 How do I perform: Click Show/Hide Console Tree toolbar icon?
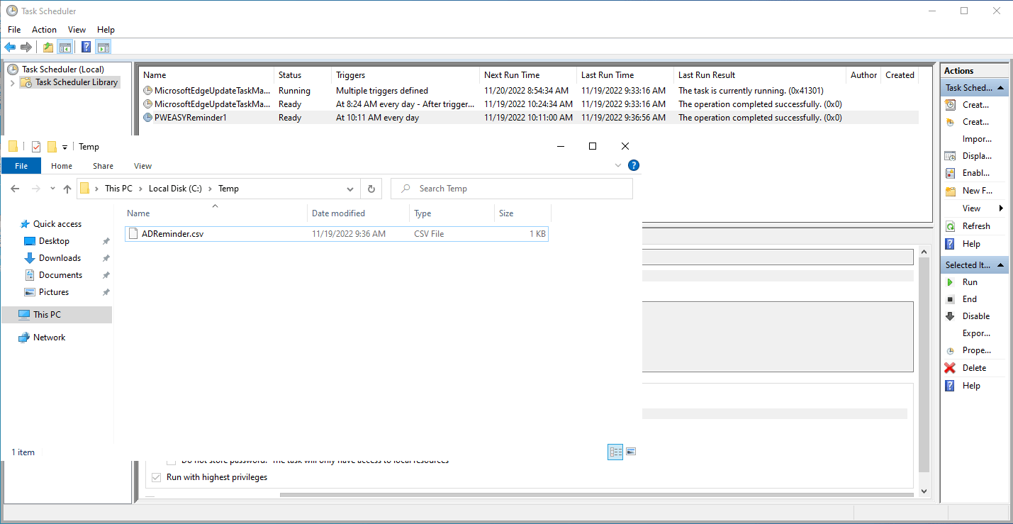pos(65,48)
